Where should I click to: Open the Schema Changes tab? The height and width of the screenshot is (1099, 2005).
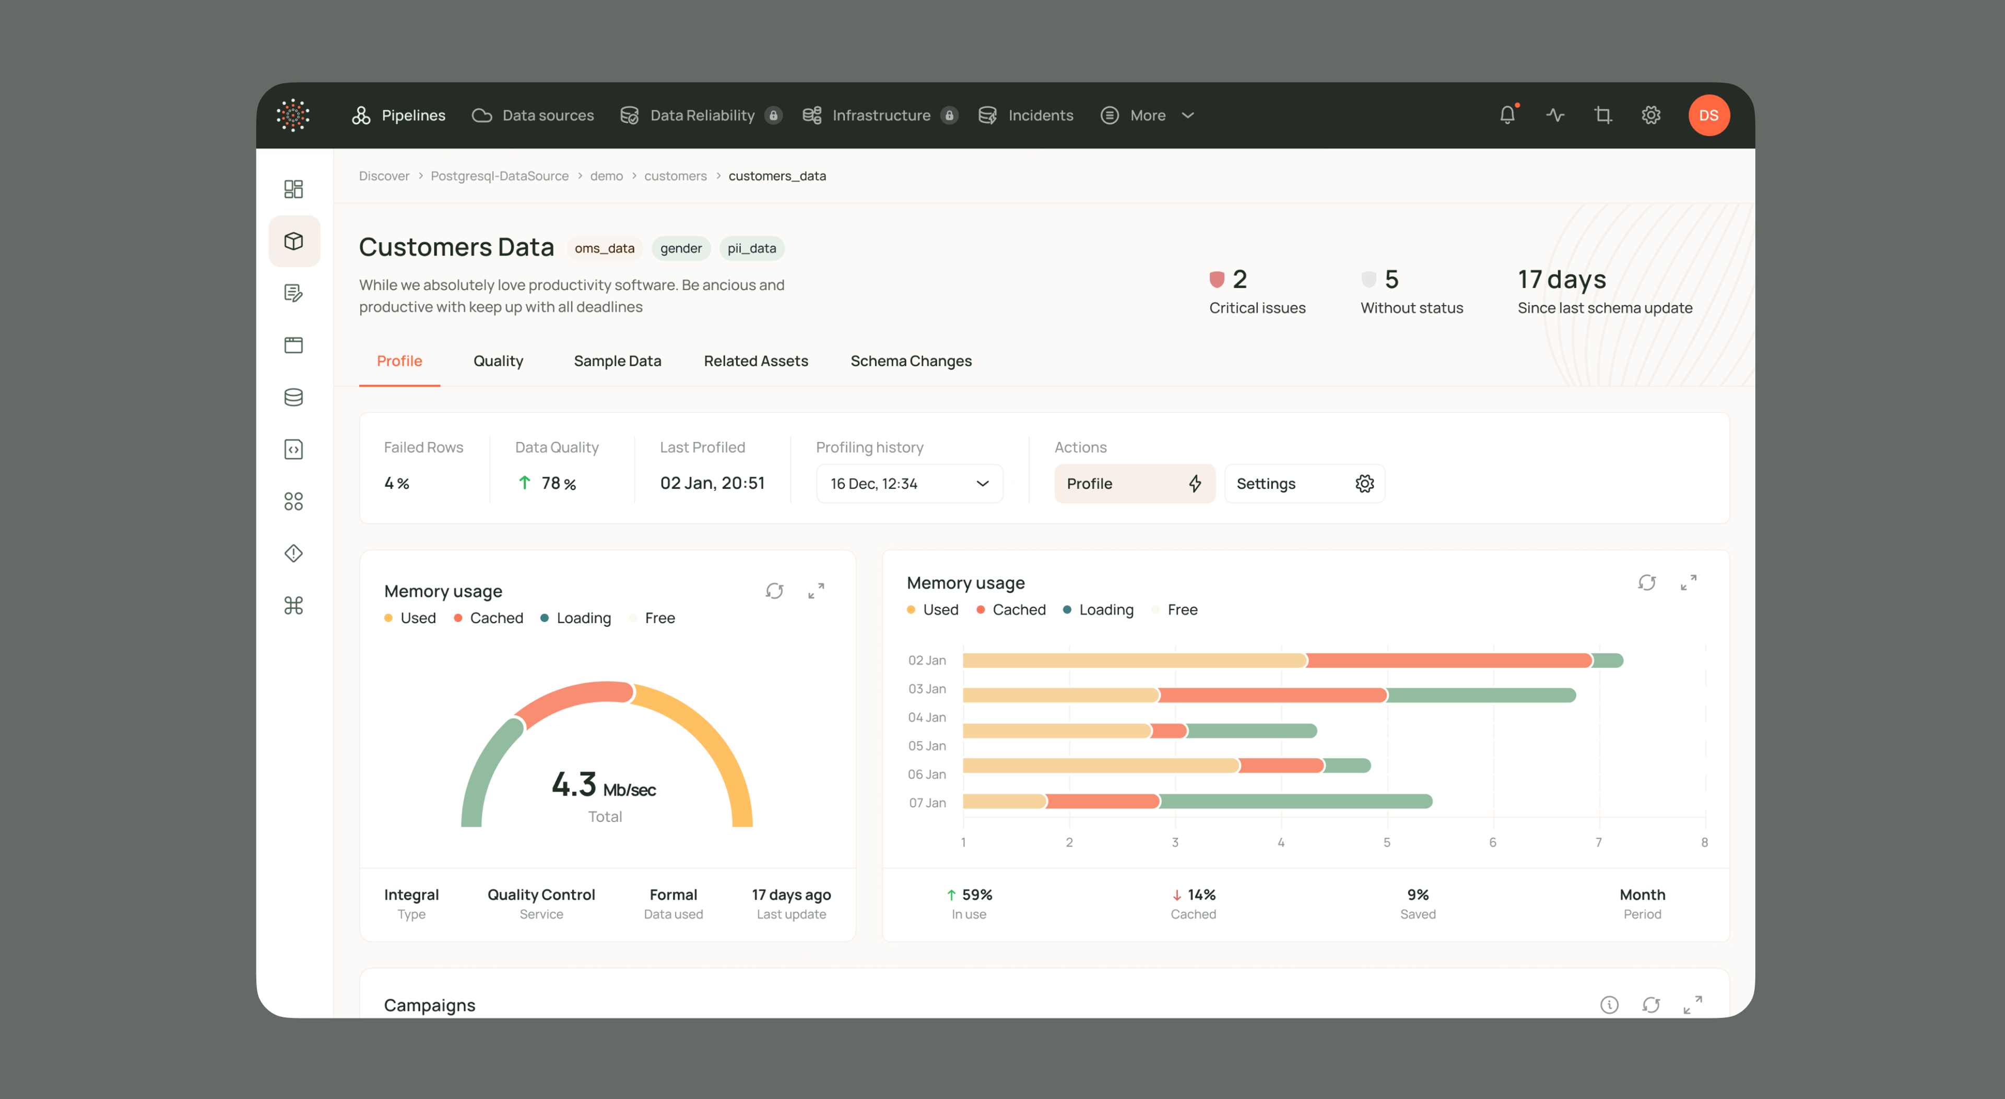(x=911, y=361)
